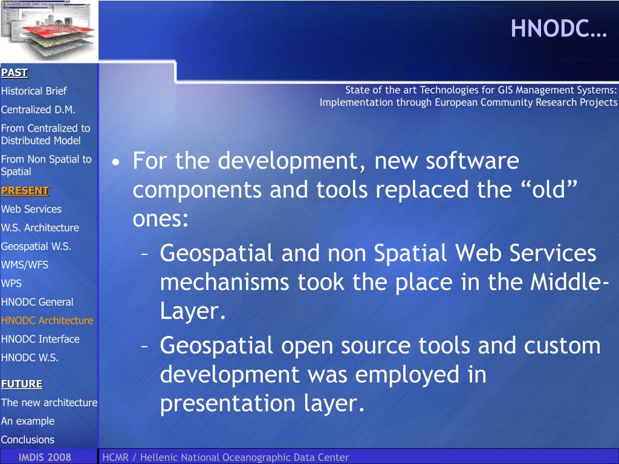Jump to HNODC General
This screenshot has height=464, width=619.
[x=37, y=302]
